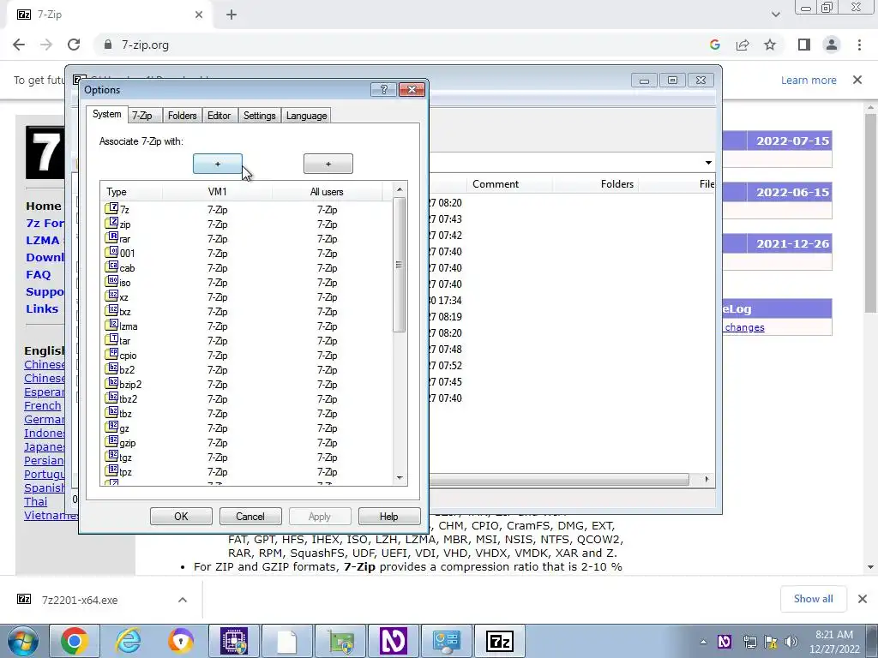Click the Help button in Options
Viewport: 878px width, 658px height.
pyautogui.click(x=389, y=516)
